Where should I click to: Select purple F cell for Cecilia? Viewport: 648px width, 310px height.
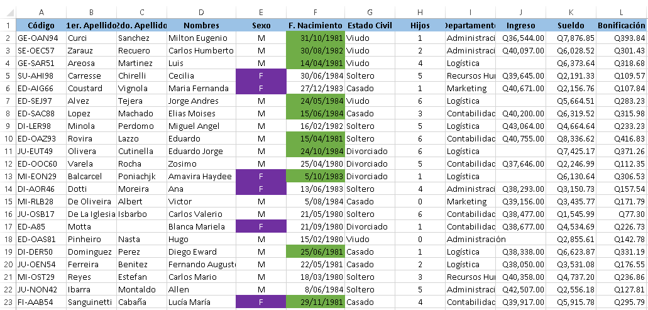261,75
